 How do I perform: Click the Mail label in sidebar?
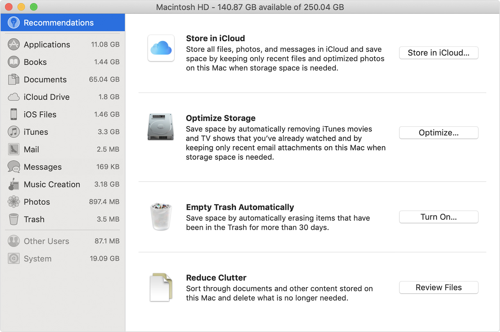tap(31, 149)
